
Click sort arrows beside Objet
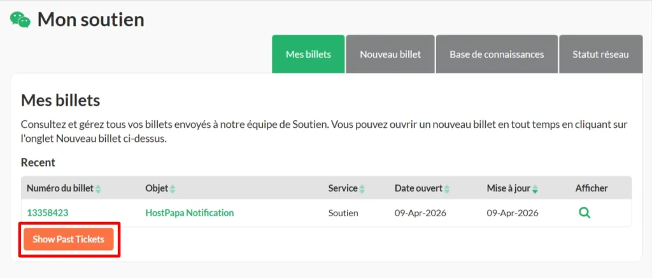coord(173,189)
